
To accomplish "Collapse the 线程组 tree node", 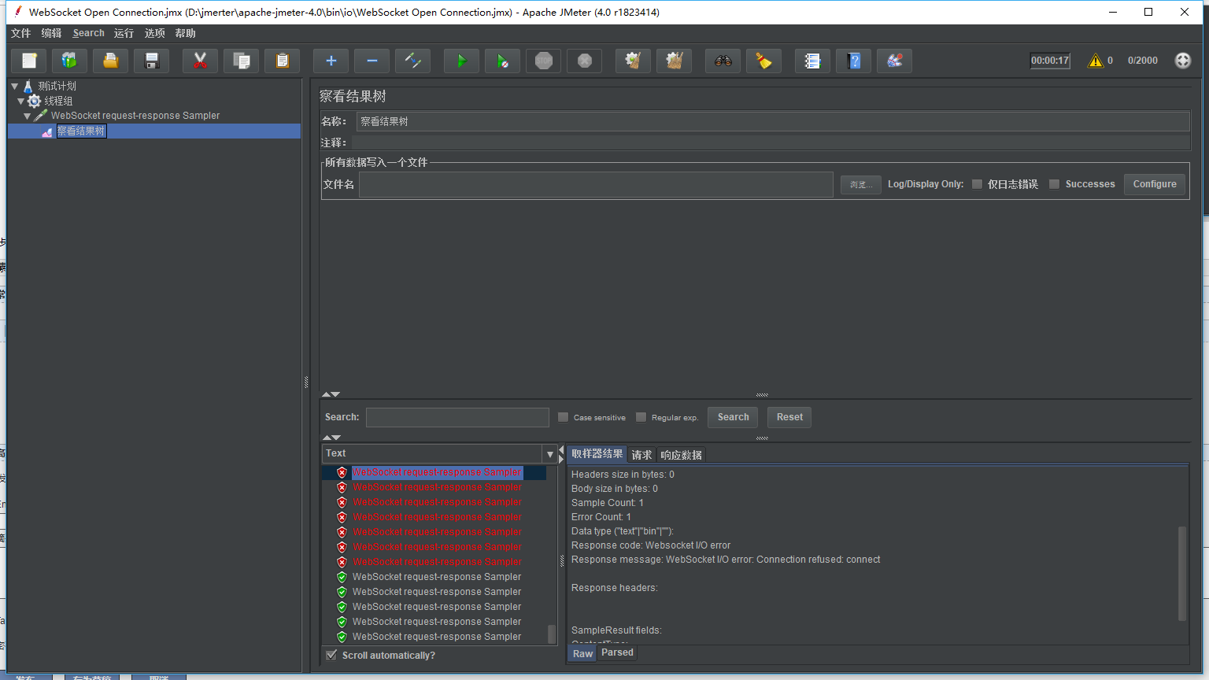I will 21,101.
